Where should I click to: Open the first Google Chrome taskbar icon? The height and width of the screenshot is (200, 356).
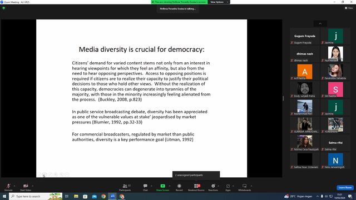pos(103,196)
